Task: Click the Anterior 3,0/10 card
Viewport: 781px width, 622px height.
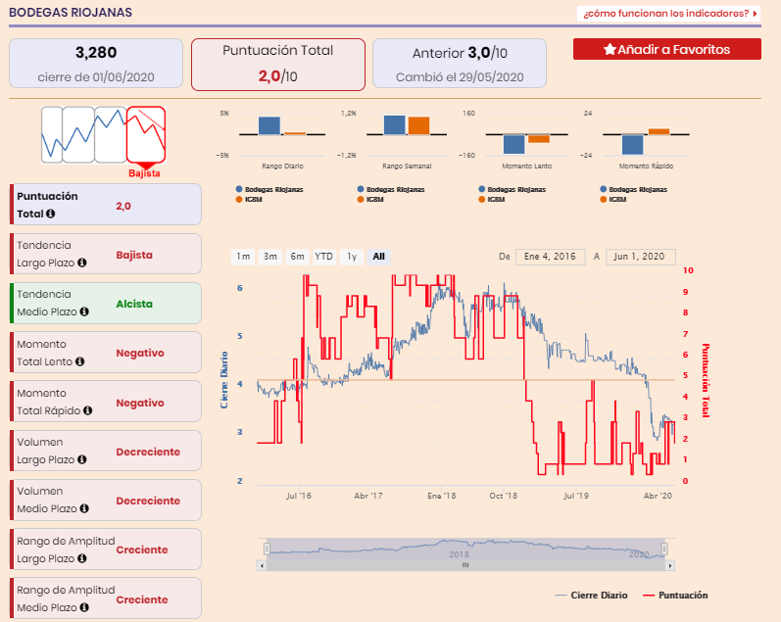Action: click(460, 64)
